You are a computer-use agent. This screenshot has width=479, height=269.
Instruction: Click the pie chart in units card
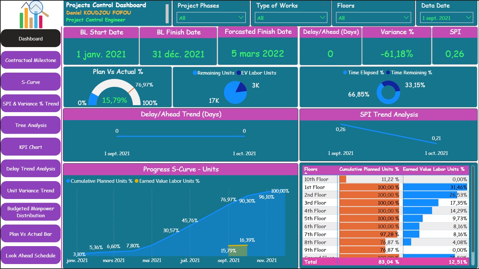click(x=236, y=92)
